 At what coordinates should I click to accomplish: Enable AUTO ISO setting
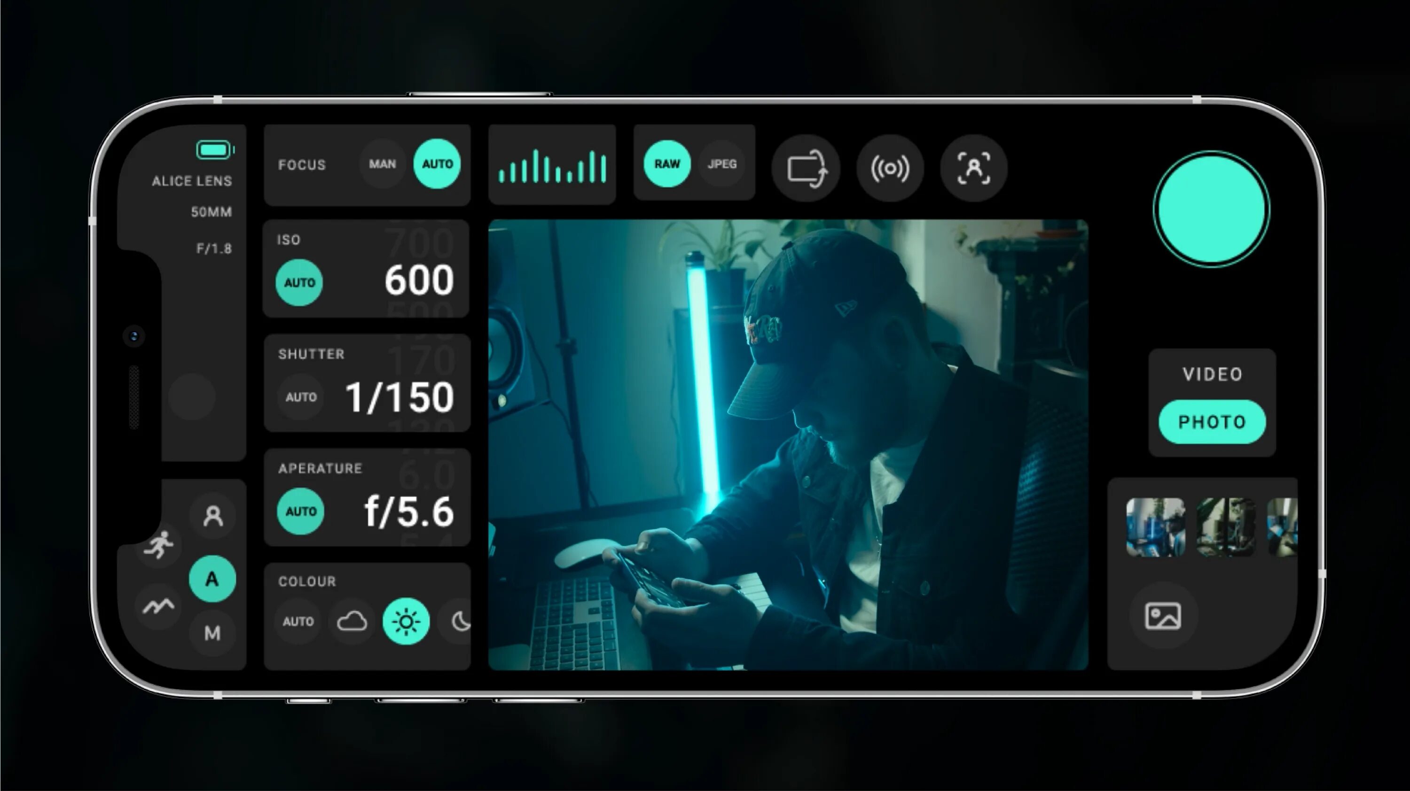299,281
